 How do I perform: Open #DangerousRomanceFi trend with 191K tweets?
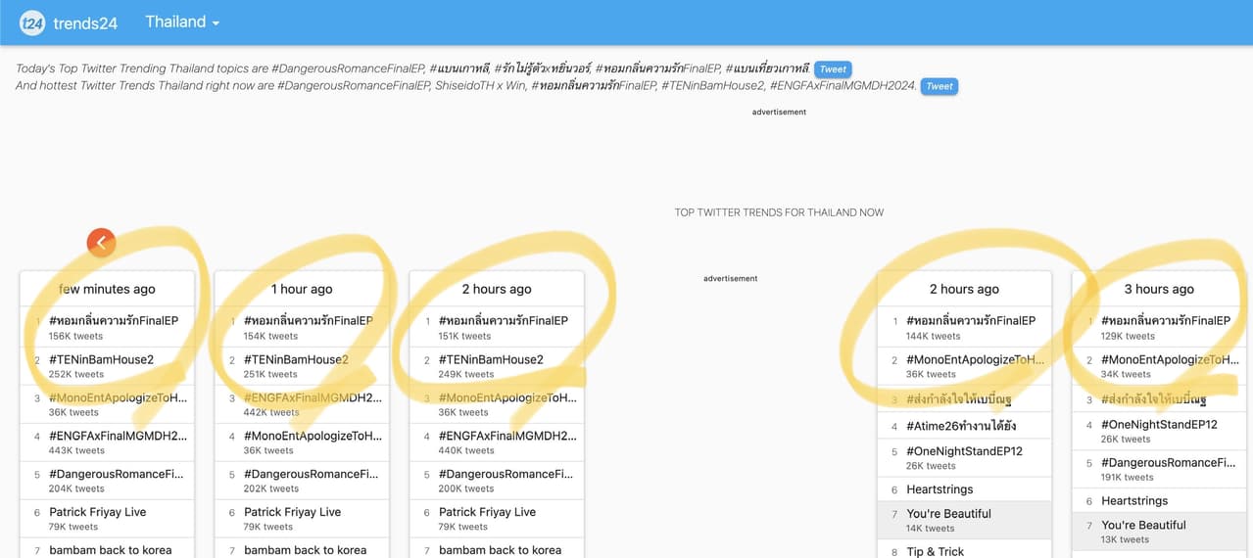point(1169,462)
